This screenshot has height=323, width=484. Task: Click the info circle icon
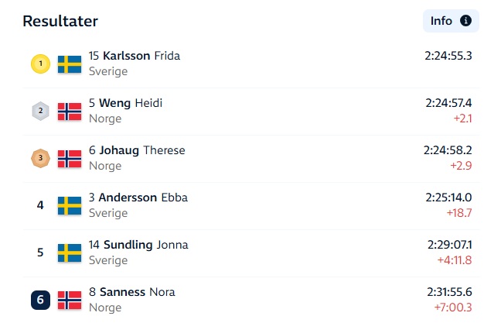465,21
